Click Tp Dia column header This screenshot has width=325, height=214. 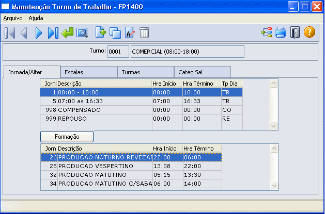click(x=231, y=84)
